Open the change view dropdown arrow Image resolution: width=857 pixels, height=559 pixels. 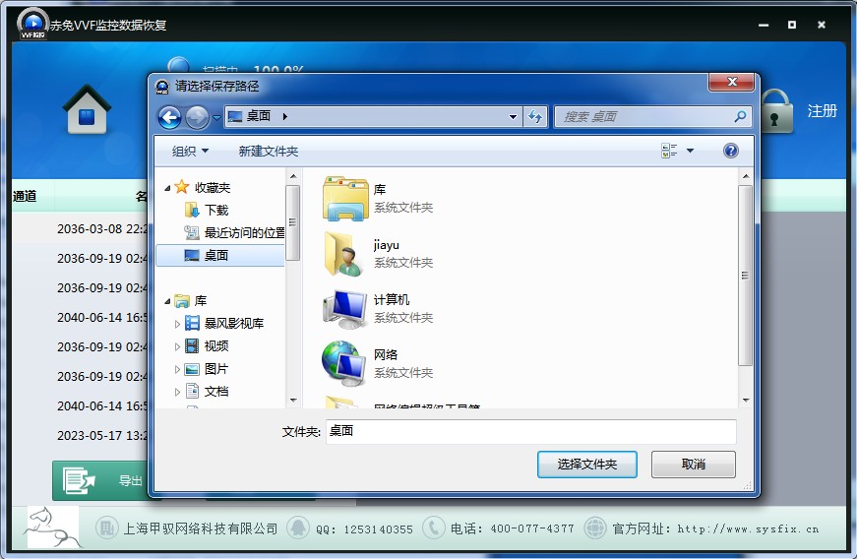690,151
